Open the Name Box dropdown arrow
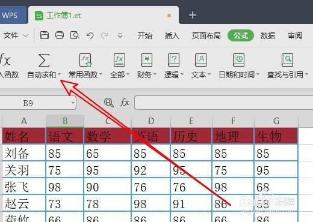313x222 pixels. tap(73, 103)
